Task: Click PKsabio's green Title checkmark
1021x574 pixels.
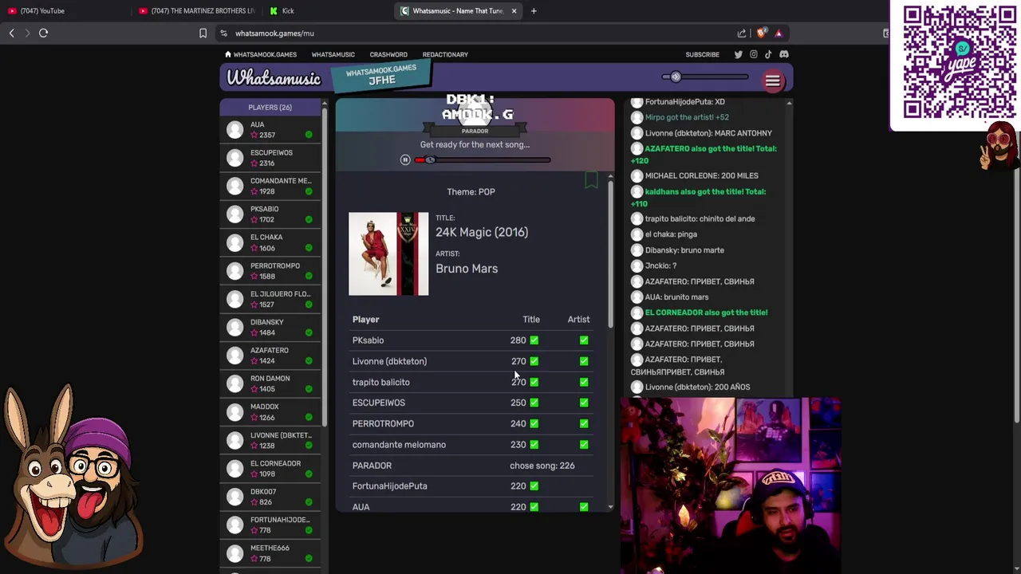Action: 534,340
